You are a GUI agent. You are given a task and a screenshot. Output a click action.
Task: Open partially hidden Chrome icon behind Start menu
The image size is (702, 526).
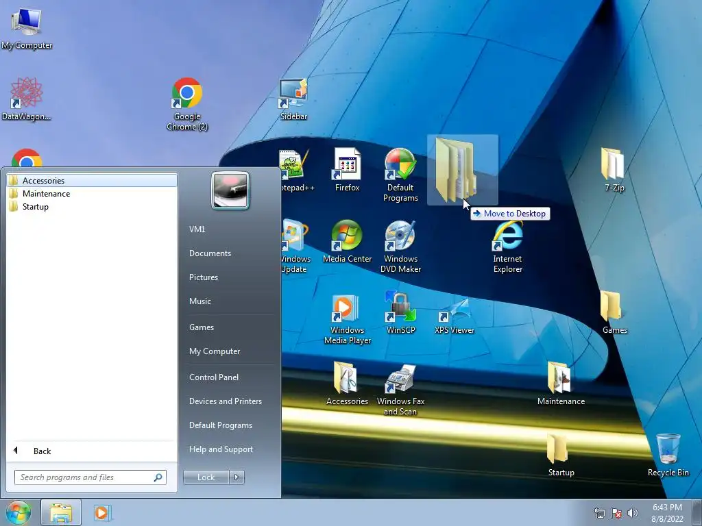(27, 158)
